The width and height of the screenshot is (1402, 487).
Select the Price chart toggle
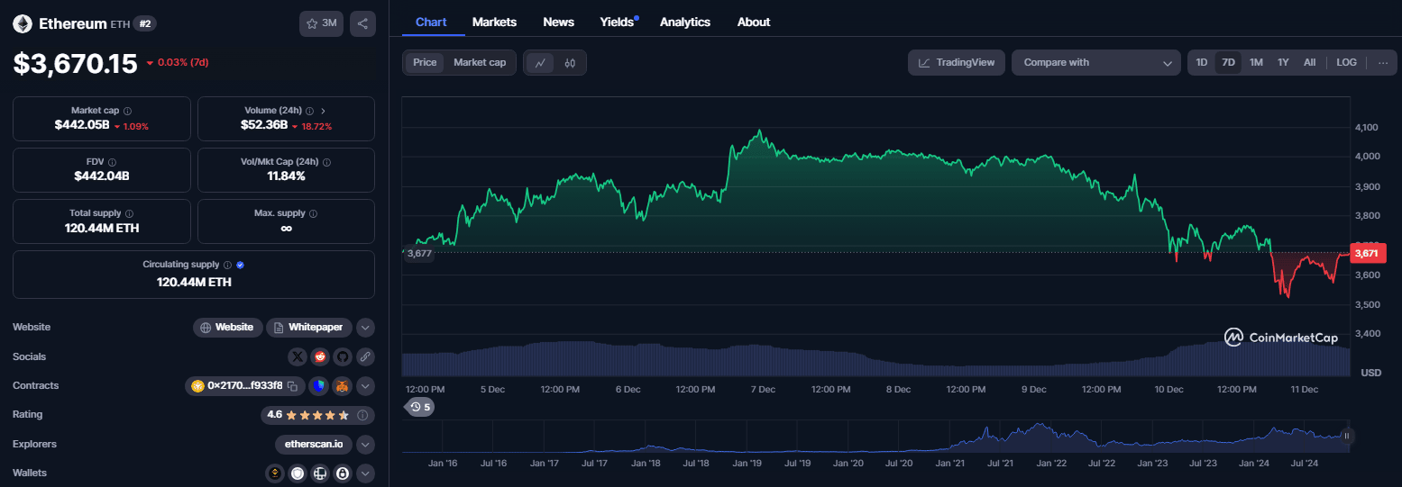click(425, 62)
